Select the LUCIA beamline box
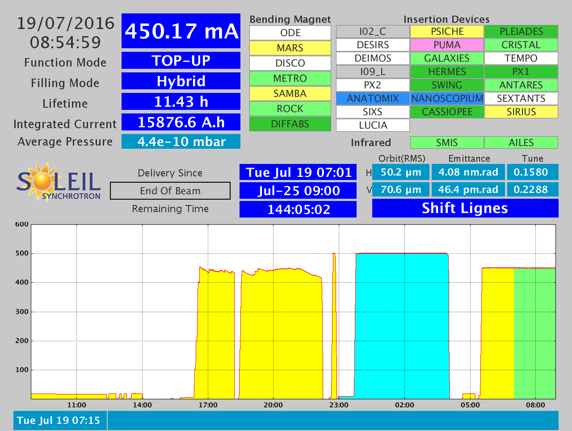This screenshot has height=431, width=572. pos(373,125)
